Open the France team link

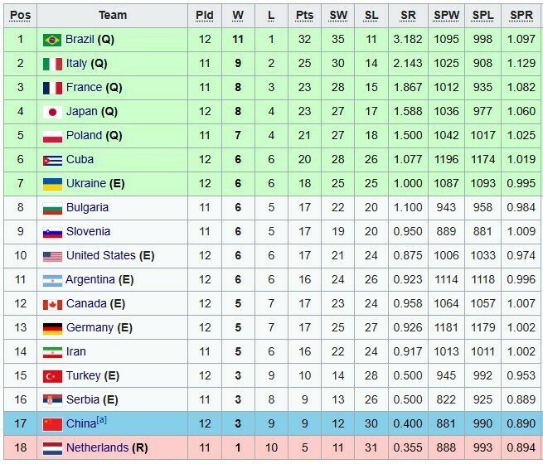tap(85, 87)
